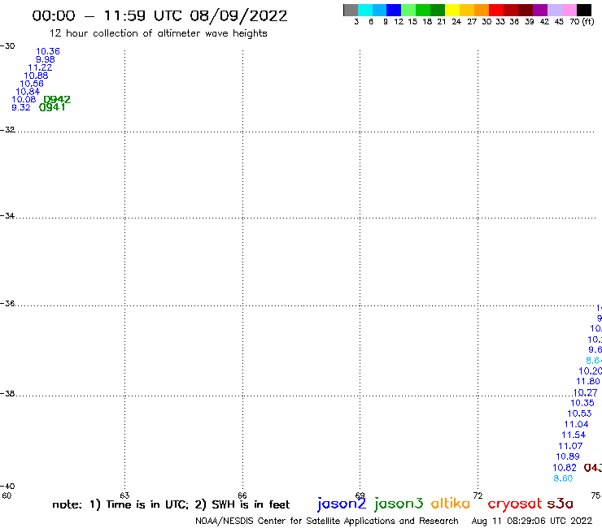The width and height of the screenshot is (602, 528).
Task: Click the '70 (ft)' color scale label
Action: tap(582, 22)
